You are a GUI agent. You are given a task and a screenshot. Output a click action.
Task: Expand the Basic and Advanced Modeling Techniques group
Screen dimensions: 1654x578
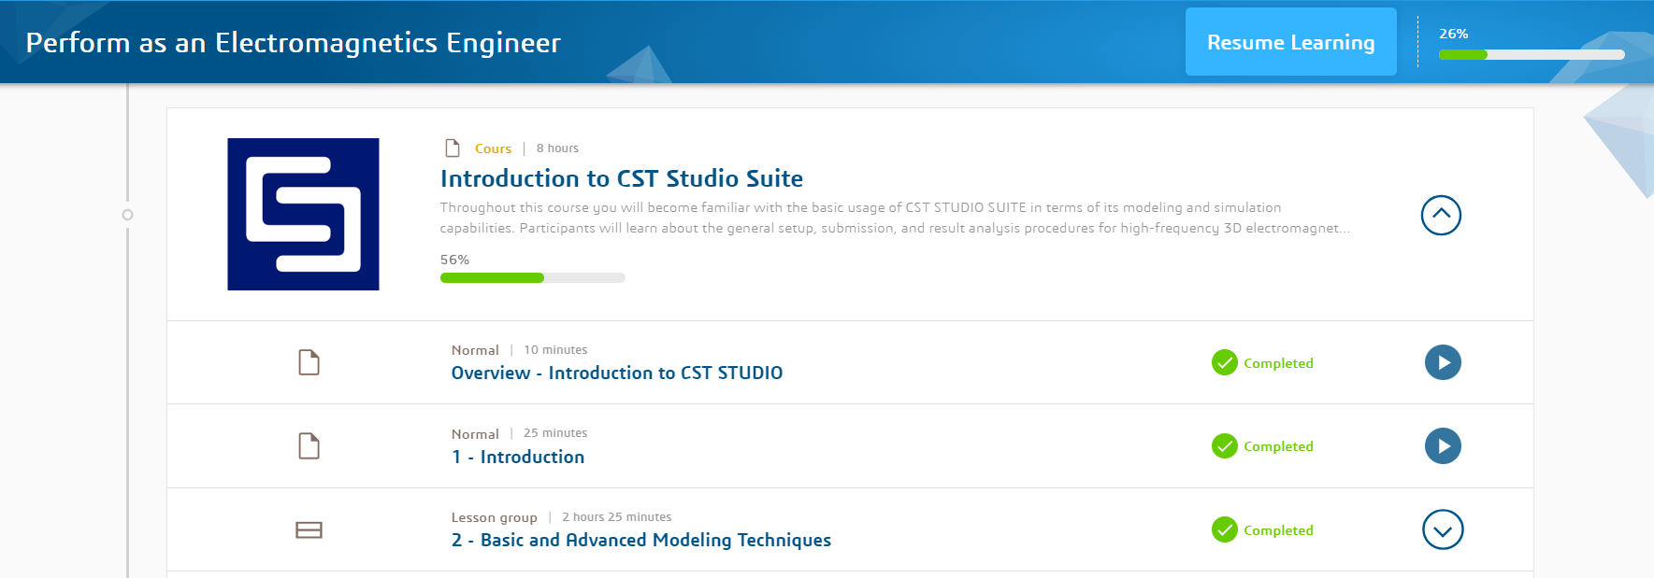[1443, 530]
